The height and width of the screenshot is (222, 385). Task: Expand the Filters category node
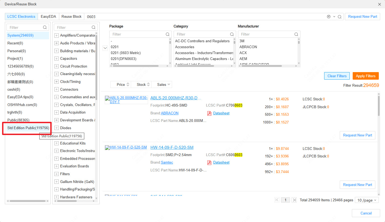pos(57,174)
